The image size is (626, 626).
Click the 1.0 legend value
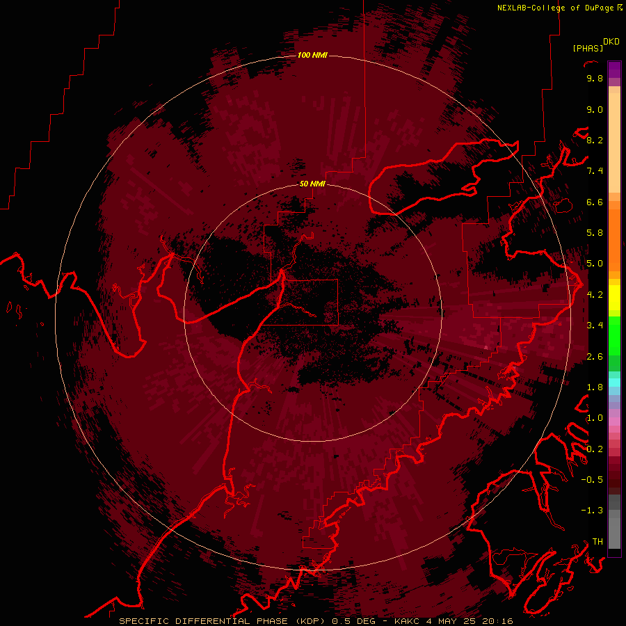point(595,418)
